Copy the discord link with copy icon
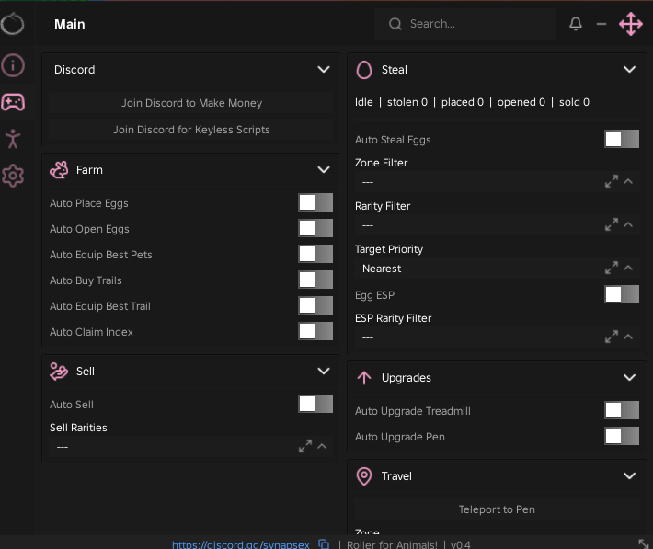The image size is (653, 549). (324, 544)
